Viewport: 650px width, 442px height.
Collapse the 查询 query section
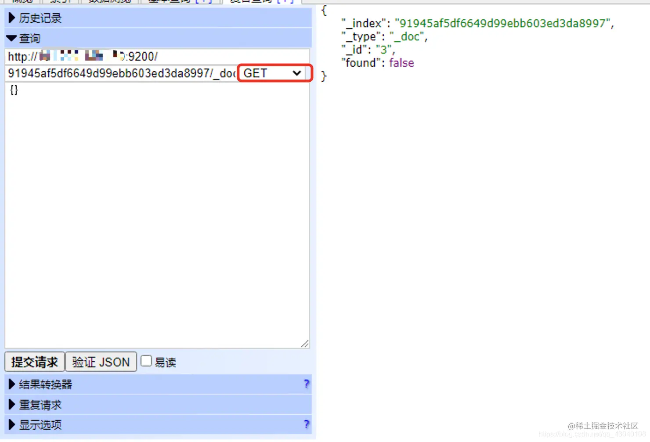tap(158, 38)
